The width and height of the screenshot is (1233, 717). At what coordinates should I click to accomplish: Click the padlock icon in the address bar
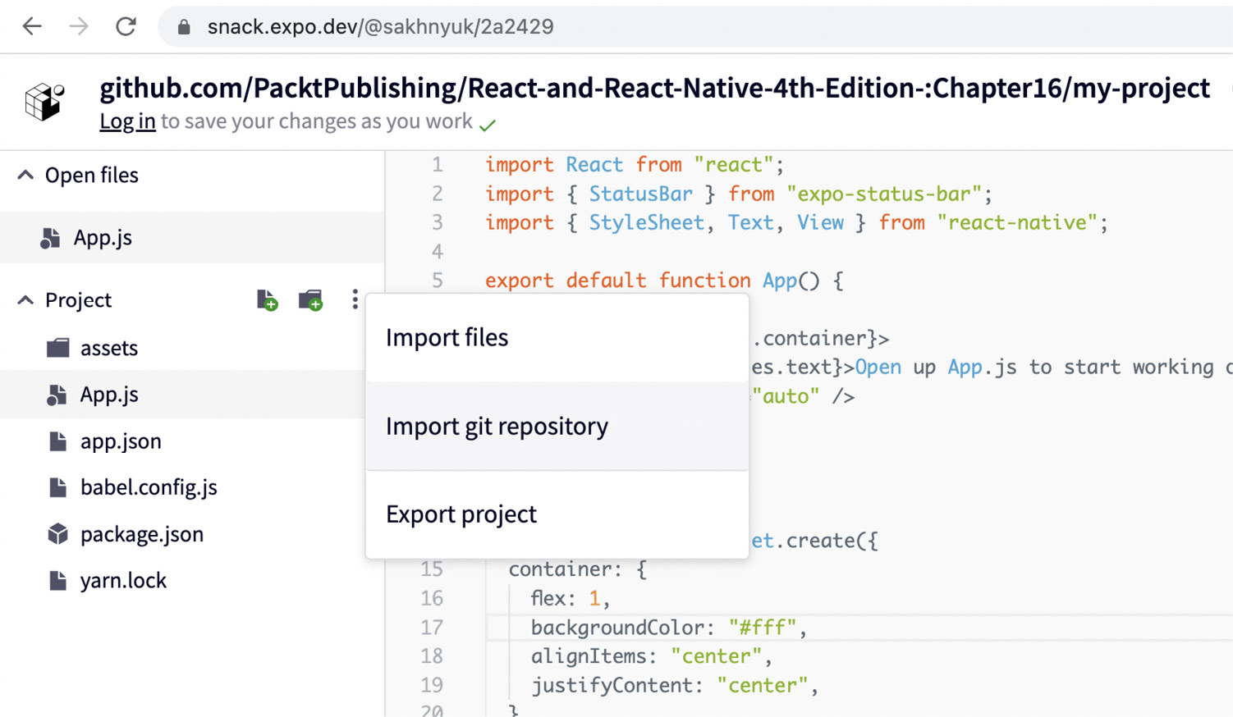click(182, 25)
